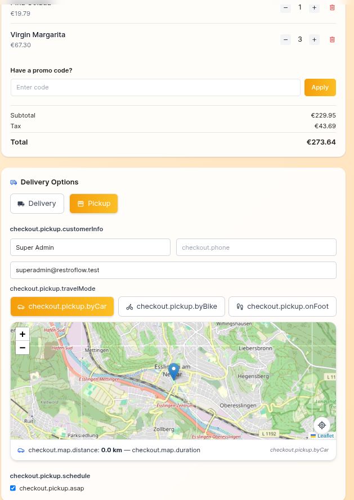Zoom out on the pickup map
The image size is (354, 500).
(x=23, y=348)
